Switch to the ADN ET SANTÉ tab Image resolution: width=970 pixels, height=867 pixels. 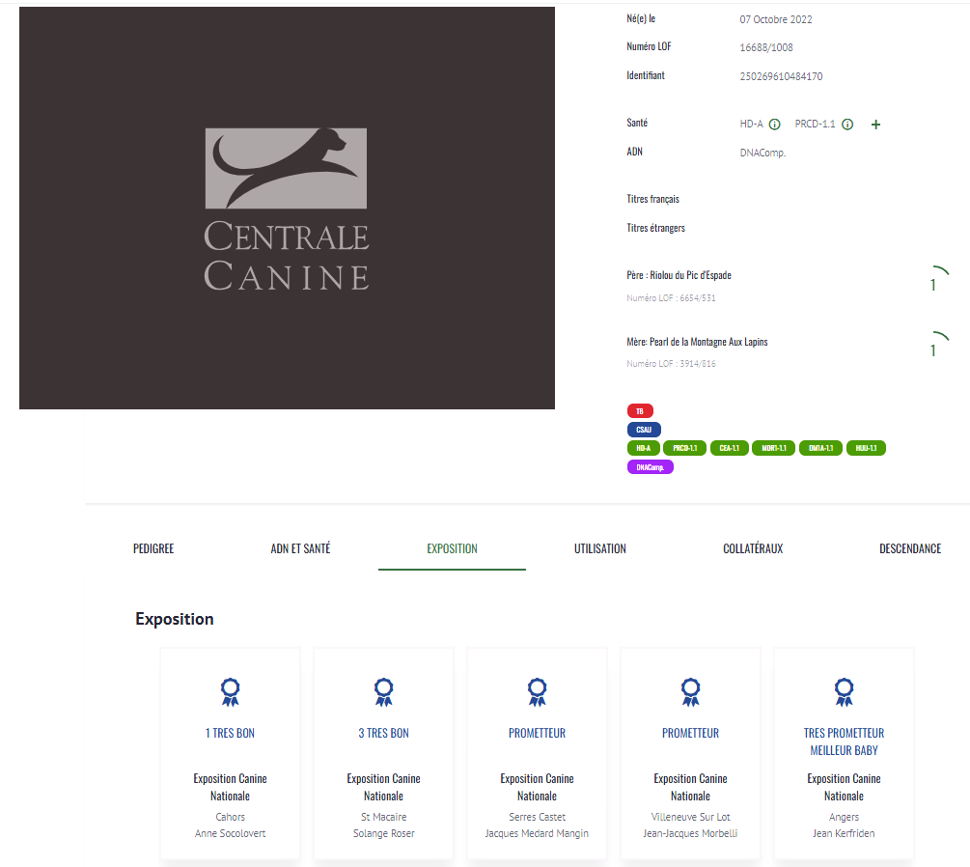click(x=300, y=548)
